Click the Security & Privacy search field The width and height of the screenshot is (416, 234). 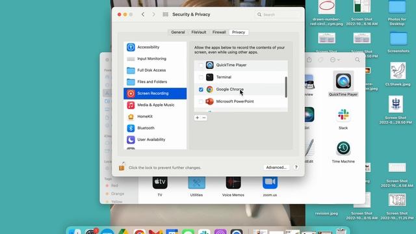point(278,14)
